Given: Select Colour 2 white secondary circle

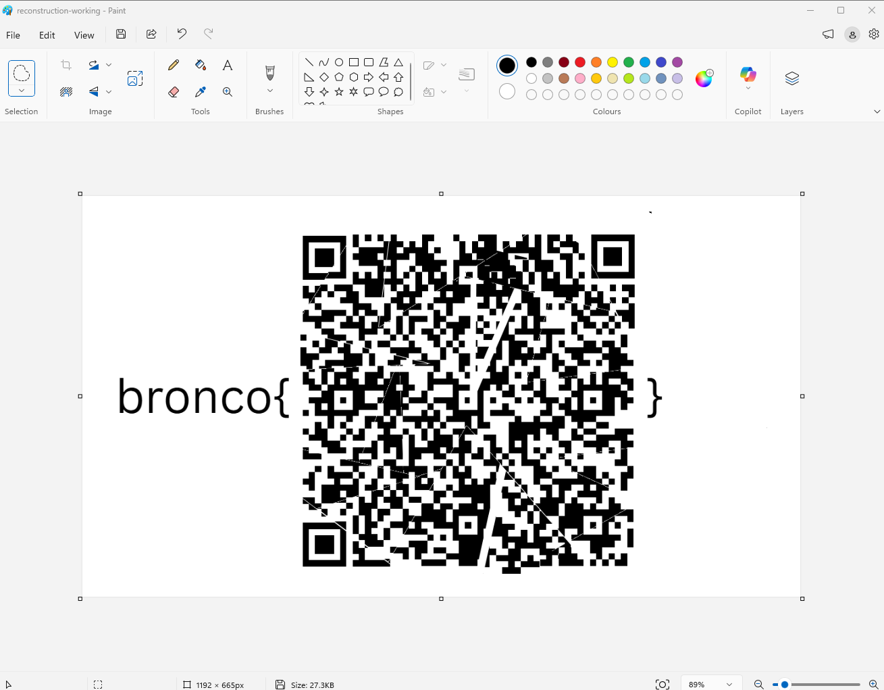Looking at the screenshot, I should pos(507,91).
